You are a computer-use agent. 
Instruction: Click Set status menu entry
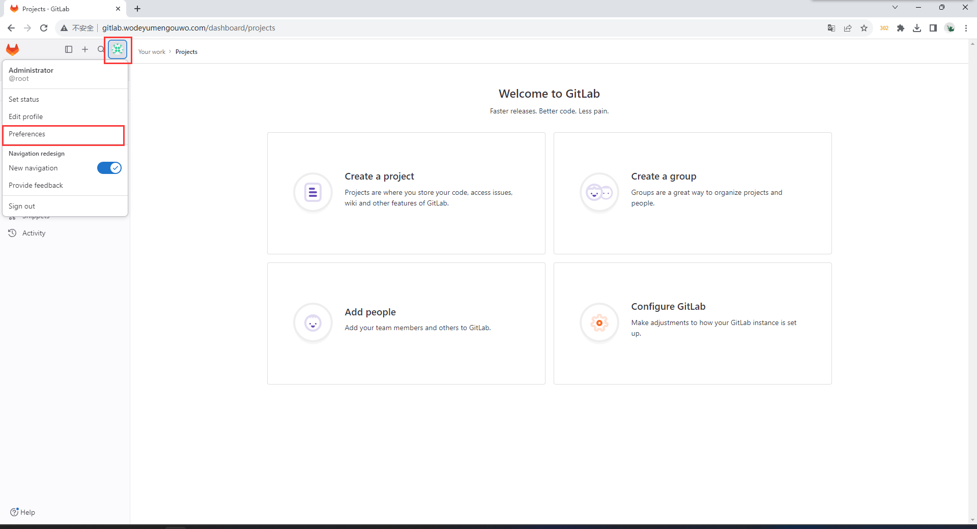point(24,100)
